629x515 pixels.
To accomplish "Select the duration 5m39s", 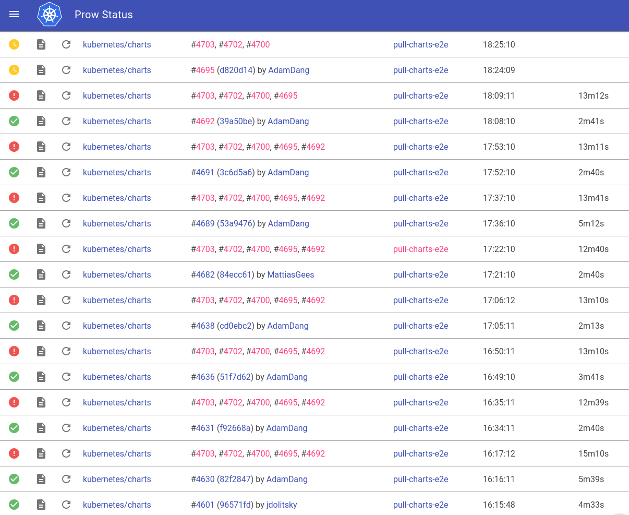I will click(591, 479).
